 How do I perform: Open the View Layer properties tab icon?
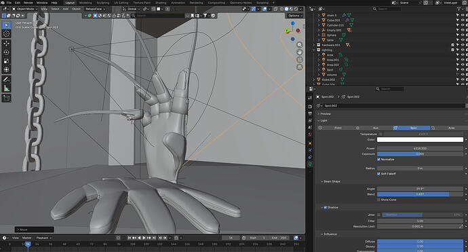[x=310, y=120]
